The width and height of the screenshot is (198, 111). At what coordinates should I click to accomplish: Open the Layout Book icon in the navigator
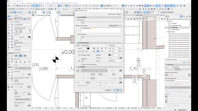[x=187, y=16]
